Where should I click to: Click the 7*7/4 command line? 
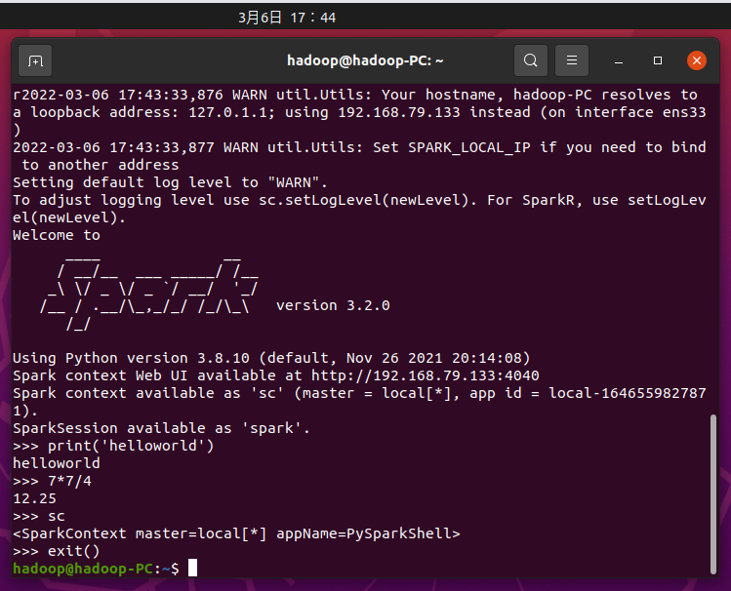53,481
